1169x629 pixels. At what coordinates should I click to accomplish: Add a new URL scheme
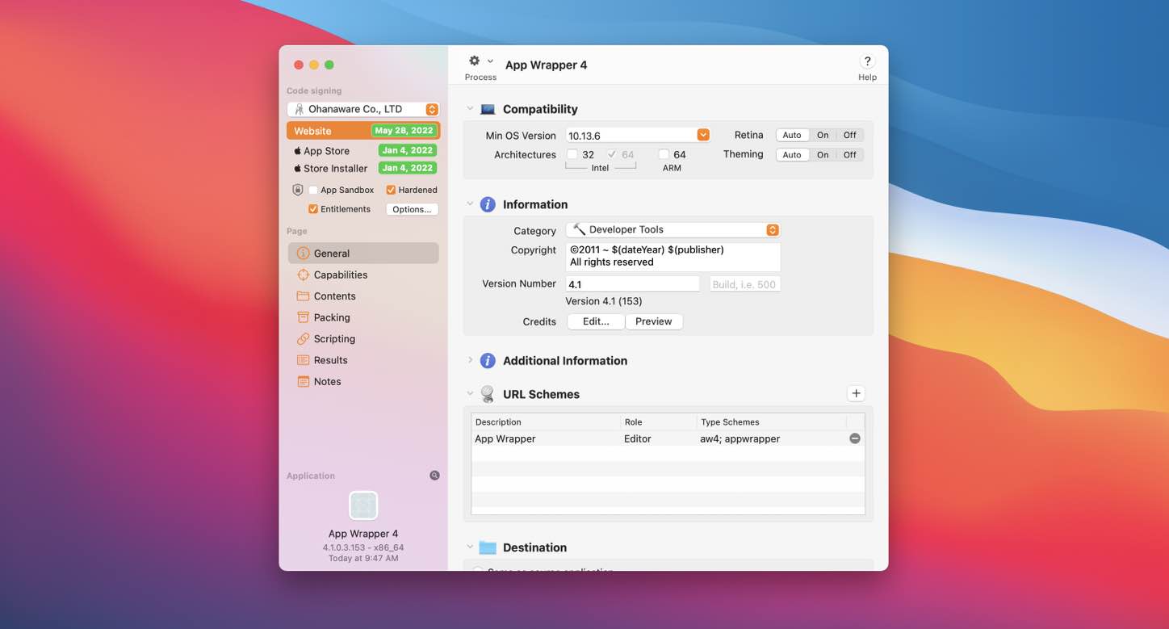click(x=856, y=393)
